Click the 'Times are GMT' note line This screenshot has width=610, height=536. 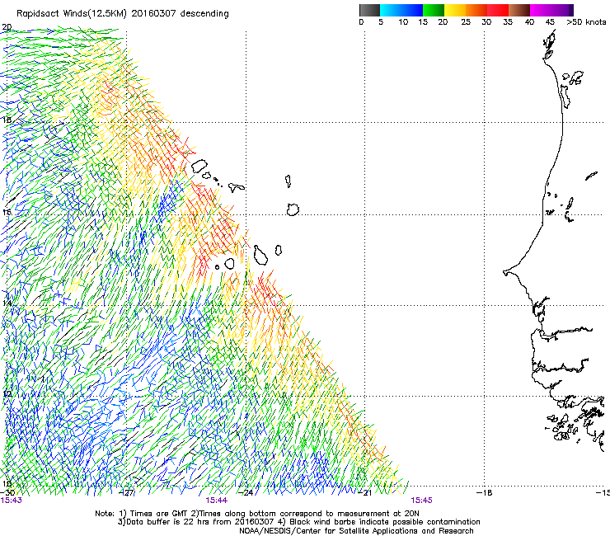pyautogui.click(x=257, y=514)
